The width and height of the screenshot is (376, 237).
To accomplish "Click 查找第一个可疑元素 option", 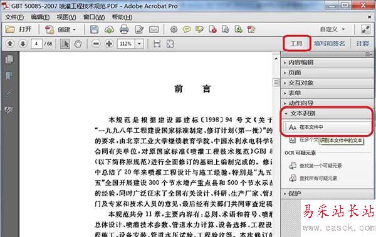I will 316,166.
